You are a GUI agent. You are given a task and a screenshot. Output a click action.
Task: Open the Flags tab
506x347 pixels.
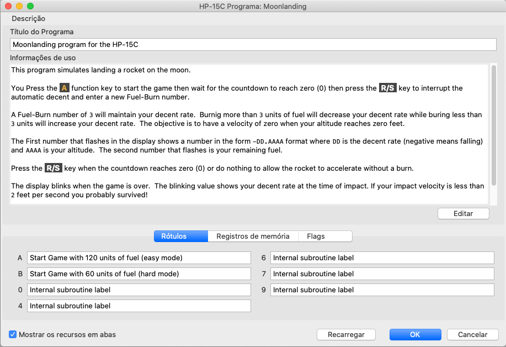coord(316,236)
